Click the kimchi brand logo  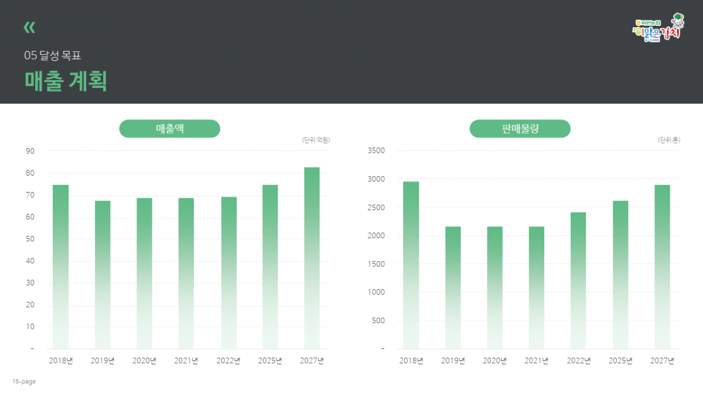[658, 28]
